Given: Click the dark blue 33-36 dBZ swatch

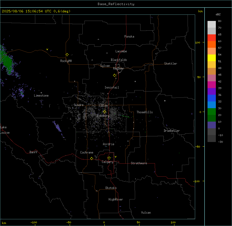Looking at the screenshot, I should (212, 98).
